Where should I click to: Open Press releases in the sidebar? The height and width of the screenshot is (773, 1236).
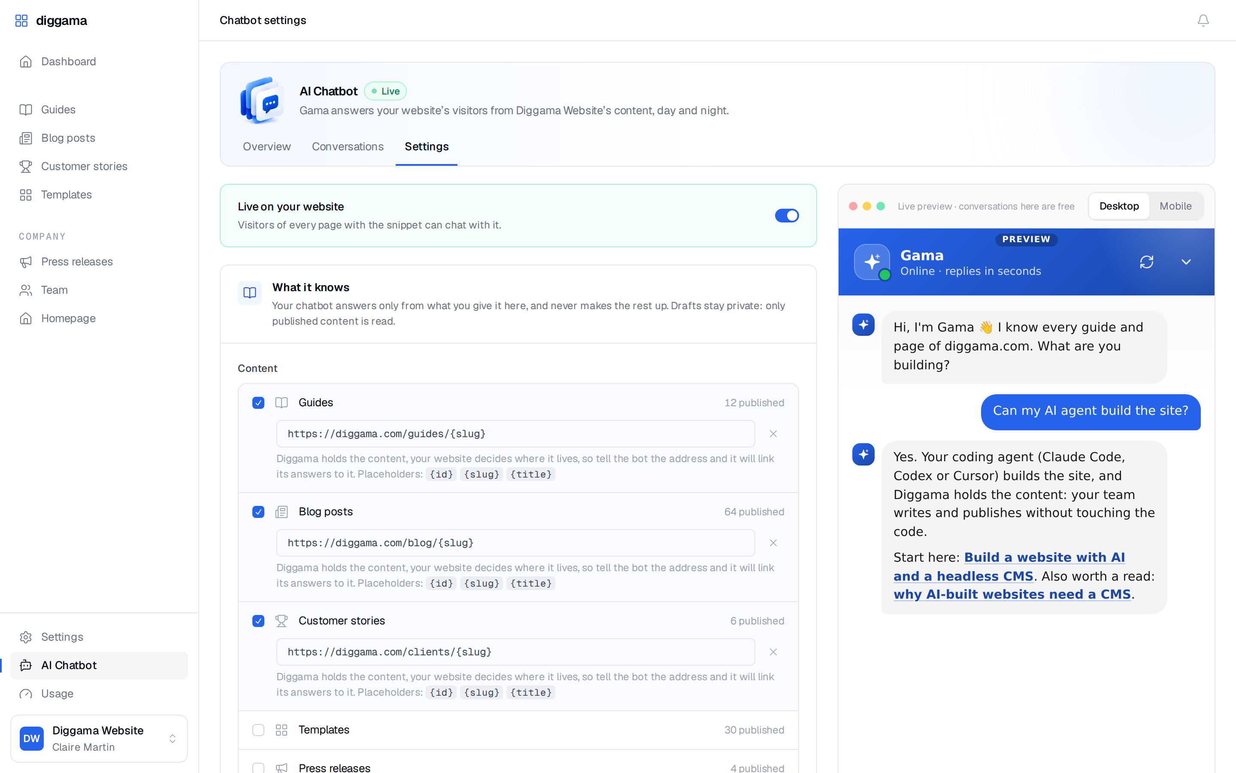click(x=99, y=262)
